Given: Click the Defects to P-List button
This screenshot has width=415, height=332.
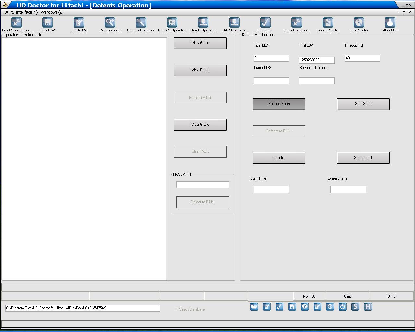Looking at the screenshot, I should (279, 131).
